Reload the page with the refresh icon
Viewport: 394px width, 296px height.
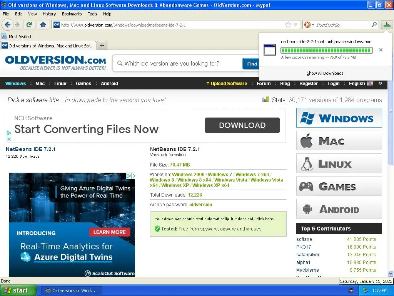pyautogui.click(x=29, y=25)
